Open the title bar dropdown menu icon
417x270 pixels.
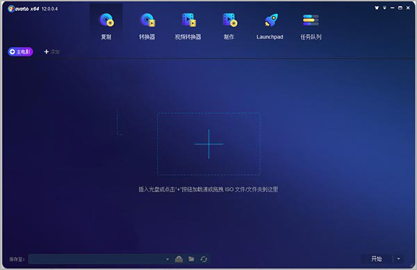click(384, 8)
